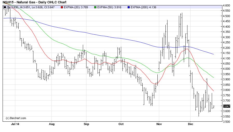Click the OHLC values text in legend

click(x=33, y=7)
